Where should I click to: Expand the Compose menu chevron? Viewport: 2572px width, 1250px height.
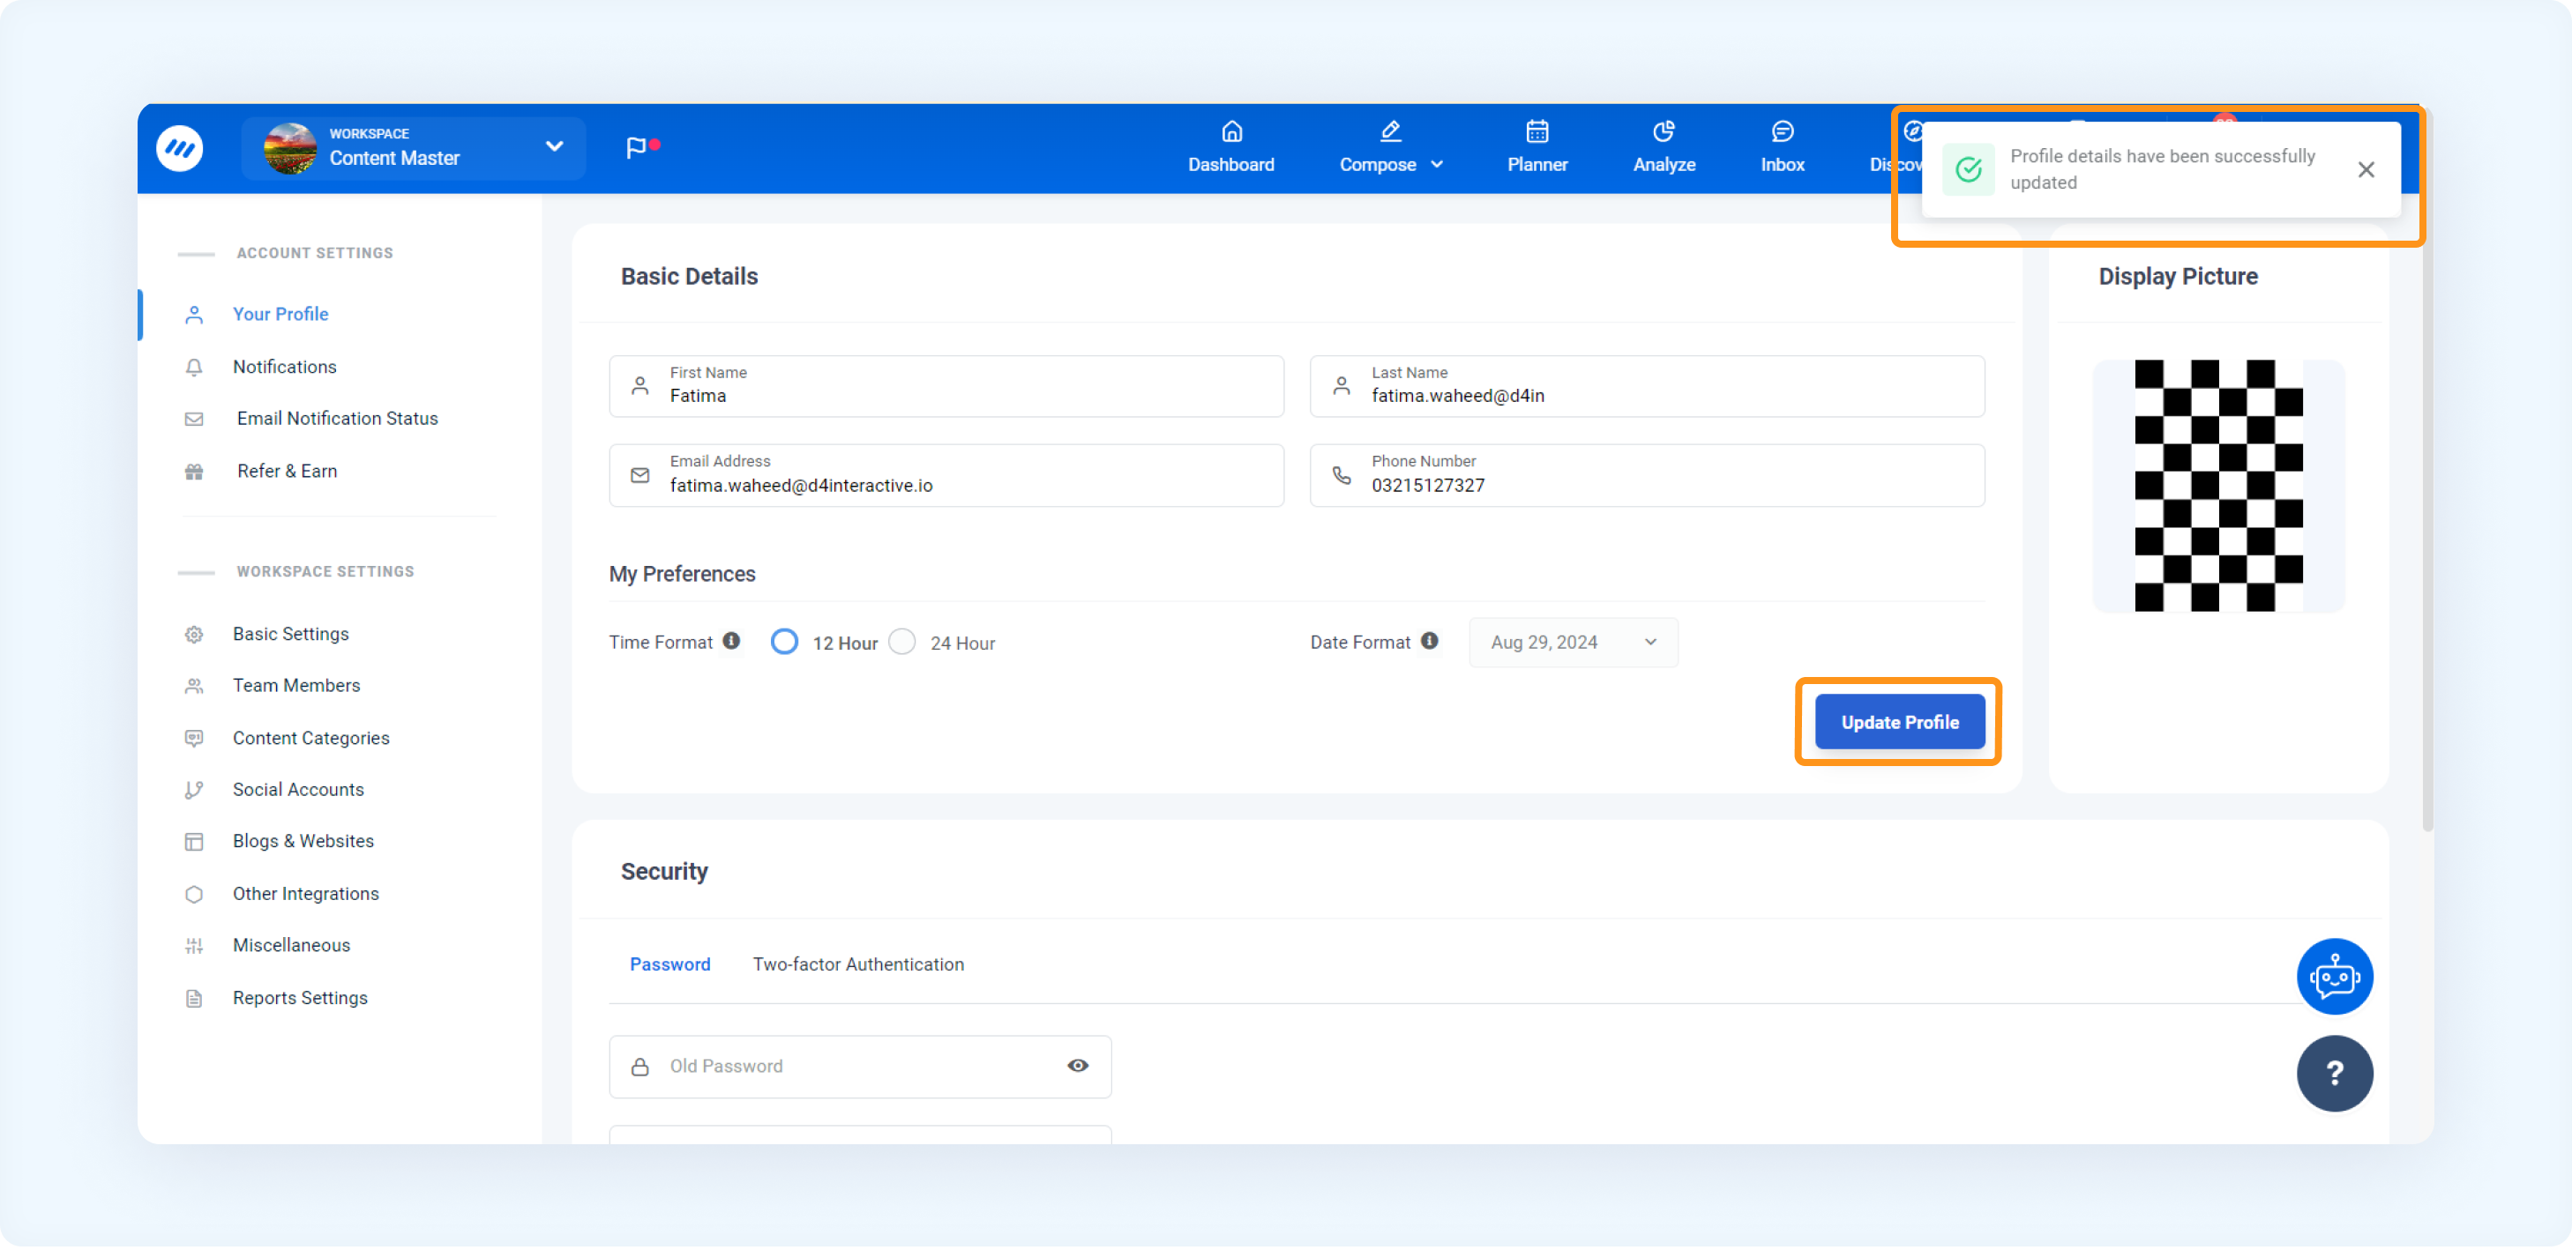[x=1437, y=165]
